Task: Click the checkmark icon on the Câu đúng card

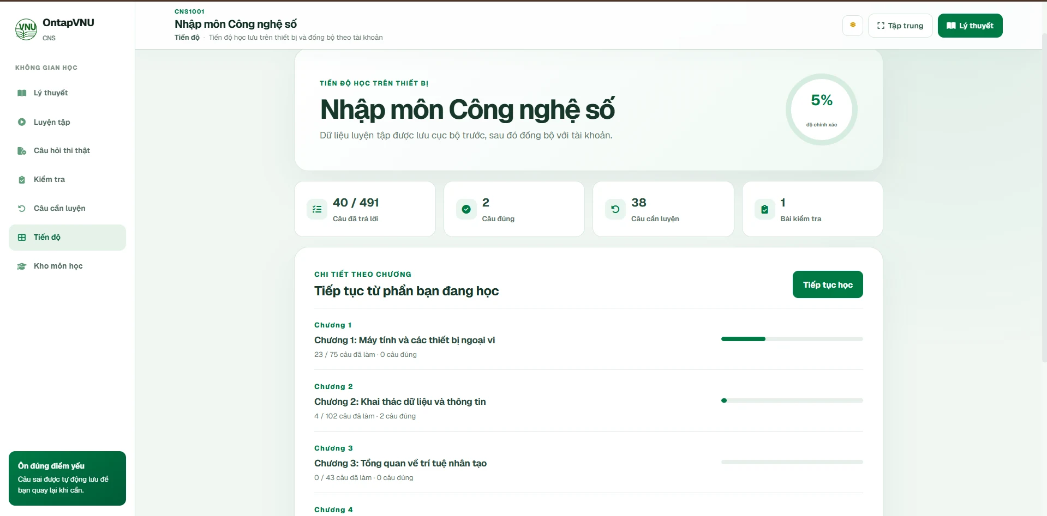Action: [466, 209]
